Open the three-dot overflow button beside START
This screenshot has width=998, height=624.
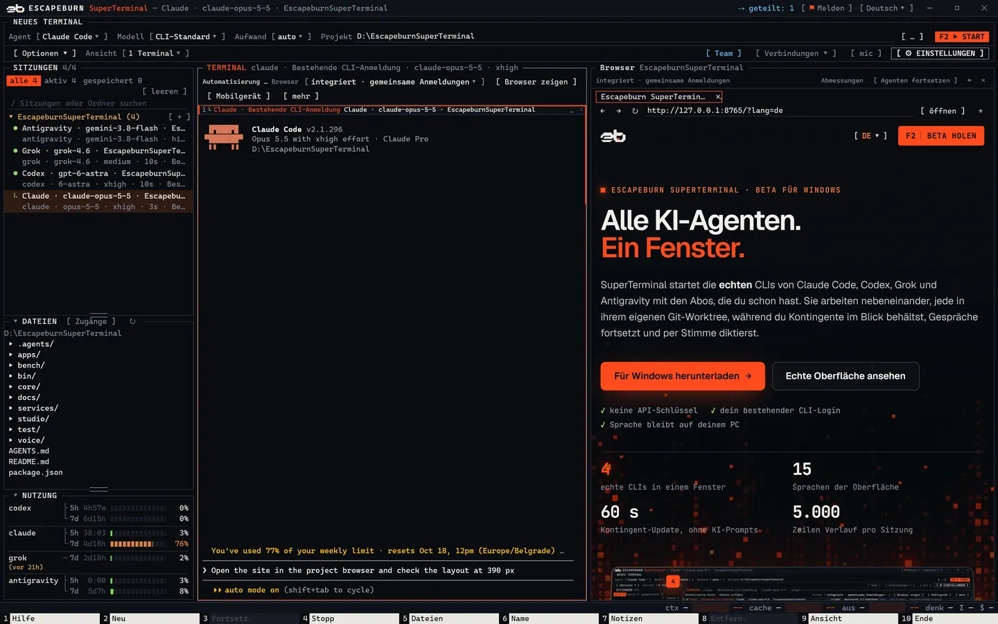[x=912, y=37]
